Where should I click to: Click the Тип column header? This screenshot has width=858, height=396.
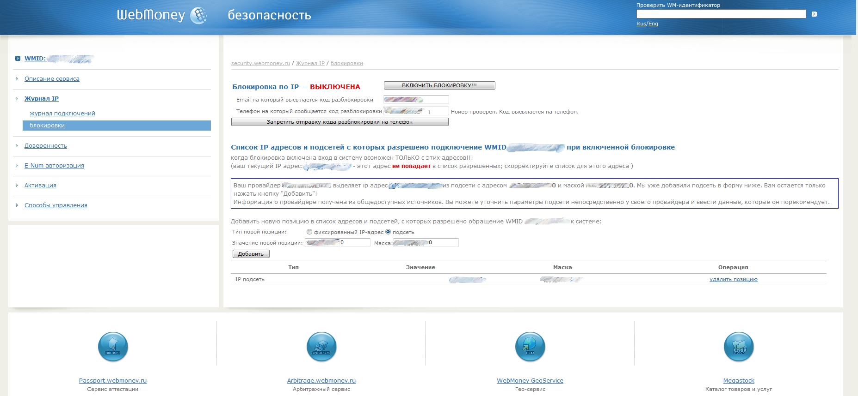[x=293, y=267]
